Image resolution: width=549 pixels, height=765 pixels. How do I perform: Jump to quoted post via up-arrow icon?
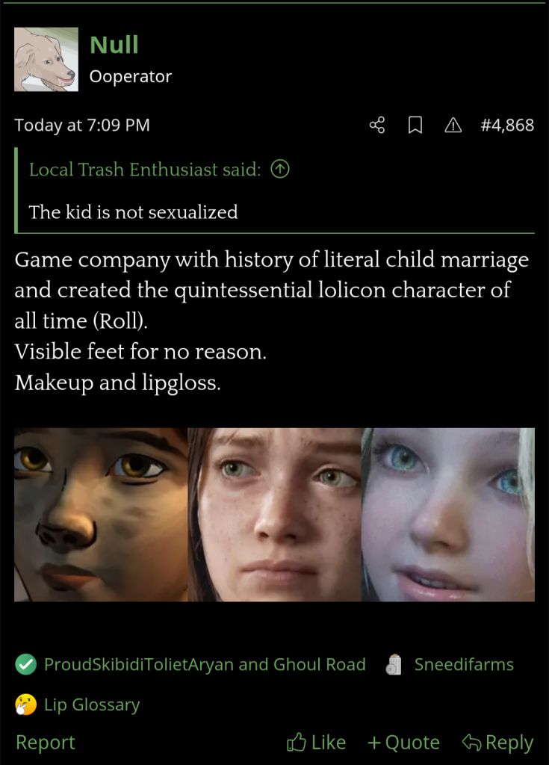280,170
